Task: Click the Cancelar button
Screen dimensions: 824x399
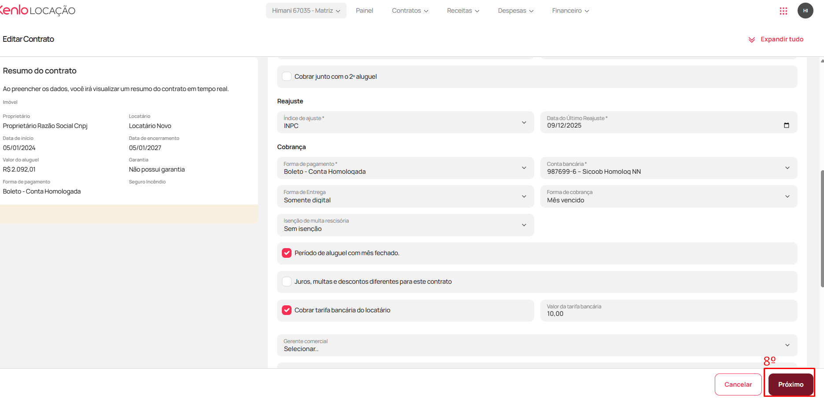Action: pyautogui.click(x=738, y=384)
